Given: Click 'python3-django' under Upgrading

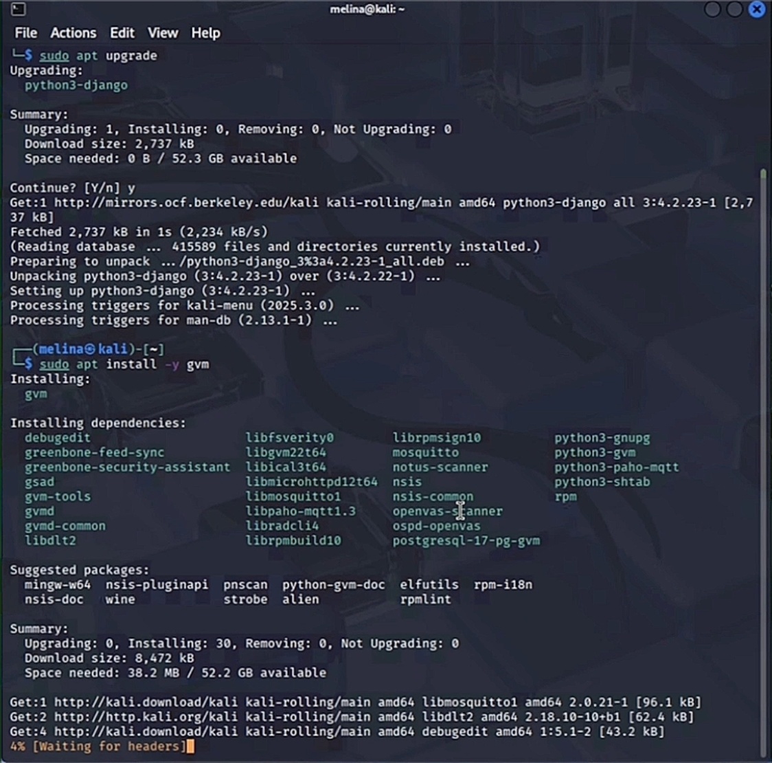Looking at the screenshot, I should coord(76,85).
